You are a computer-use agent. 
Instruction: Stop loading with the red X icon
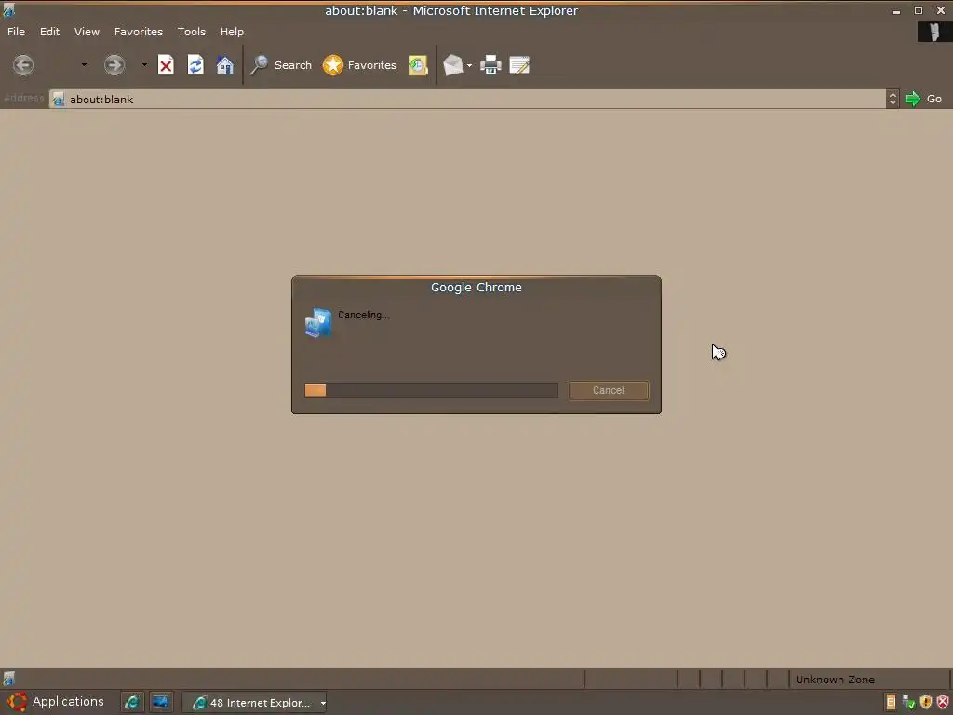coord(166,65)
